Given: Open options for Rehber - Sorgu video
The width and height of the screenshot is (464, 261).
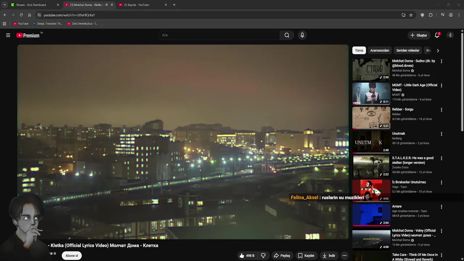Looking at the screenshot, I should [x=441, y=110].
